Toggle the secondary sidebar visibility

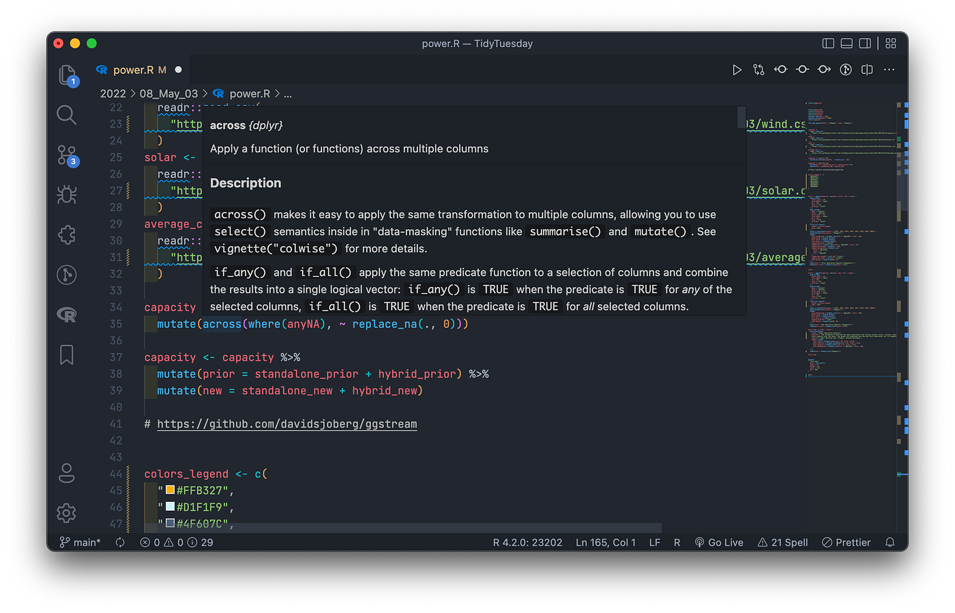(x=864, y=43)
